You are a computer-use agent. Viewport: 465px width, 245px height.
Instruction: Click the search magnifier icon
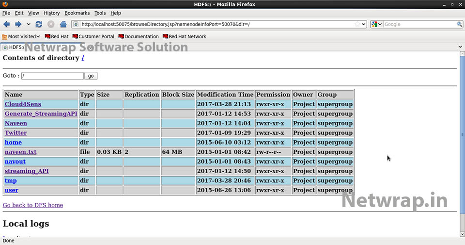pos(459,24)
